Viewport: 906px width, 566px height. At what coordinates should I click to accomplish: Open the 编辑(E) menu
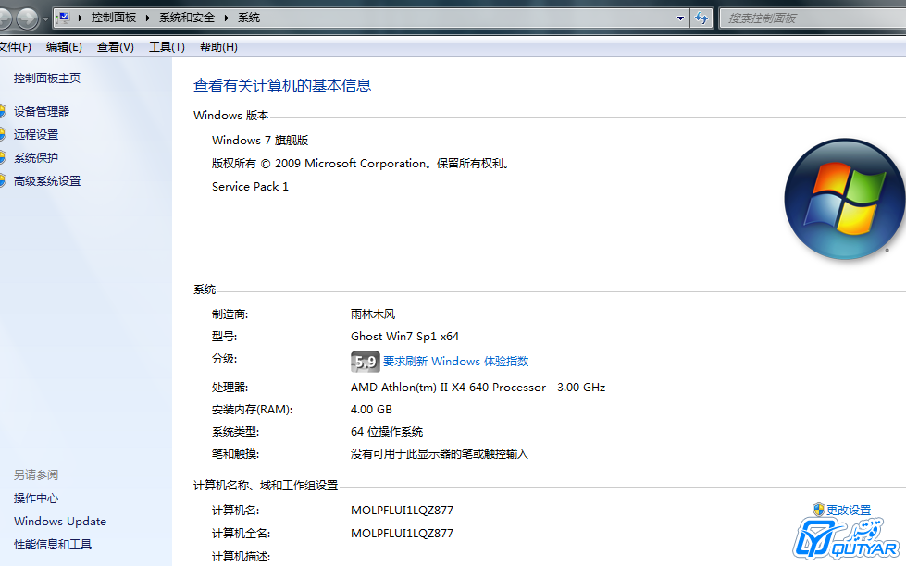(x=64, y=47)
